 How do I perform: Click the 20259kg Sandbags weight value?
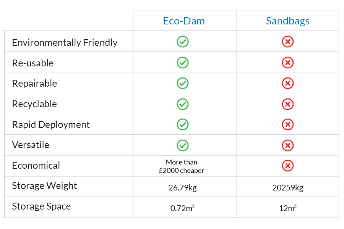pyautogui.click(x=287, y=188)
